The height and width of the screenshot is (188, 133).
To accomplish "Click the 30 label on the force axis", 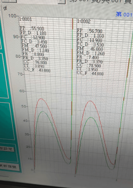I will [27, 134].
